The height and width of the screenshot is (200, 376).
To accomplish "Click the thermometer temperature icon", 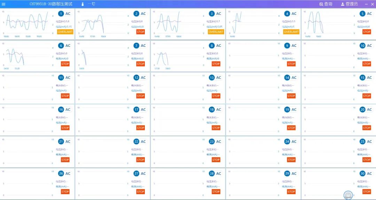I will [83, 4].
